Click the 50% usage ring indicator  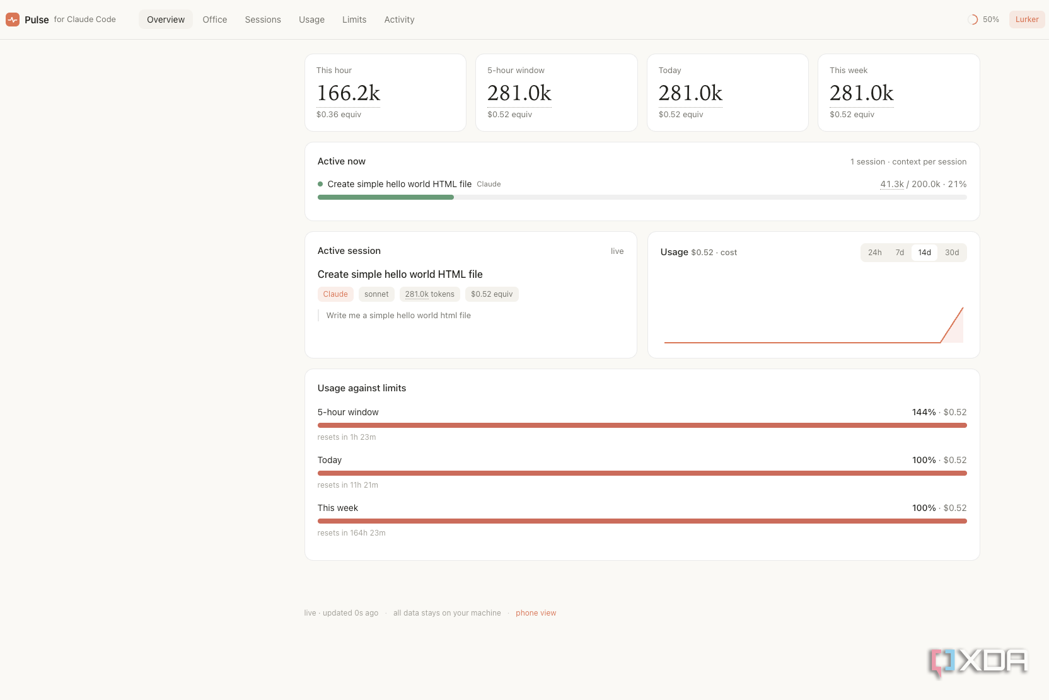973,20
